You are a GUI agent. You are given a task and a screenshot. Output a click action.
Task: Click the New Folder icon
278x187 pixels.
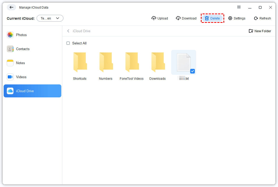(251, 31)
